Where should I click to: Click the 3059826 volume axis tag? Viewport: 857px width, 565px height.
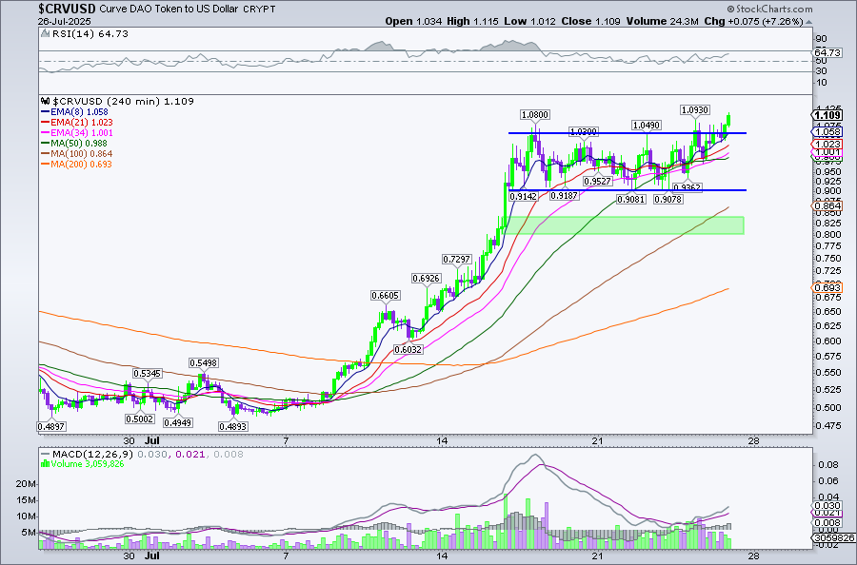click(x=833, y=538)
